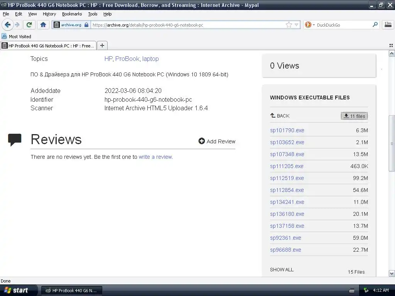Image resolution: width=395 pixels, height=296 pixels.
Task: Download all with the 11 files button
Action: coord(354,116)
